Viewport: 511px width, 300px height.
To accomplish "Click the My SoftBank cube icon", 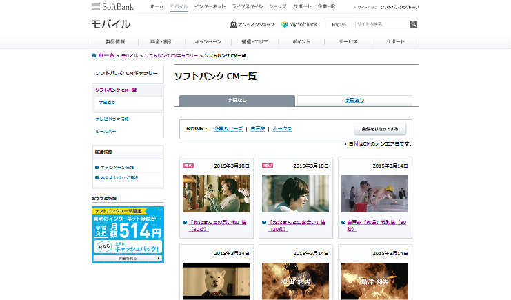I will pos(285,24).
